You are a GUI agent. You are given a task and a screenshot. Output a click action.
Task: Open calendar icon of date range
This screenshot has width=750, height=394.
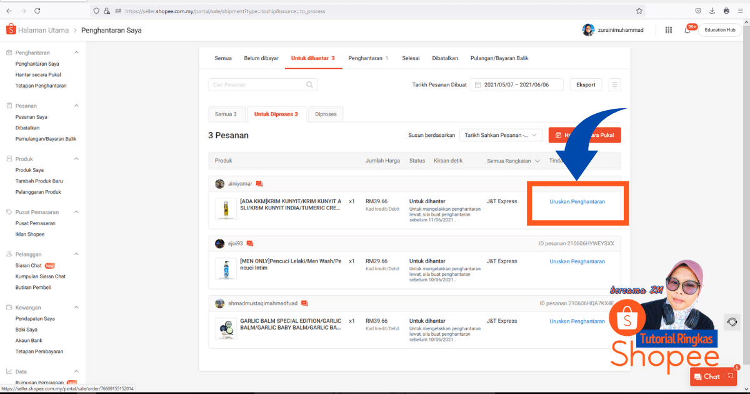477,84
